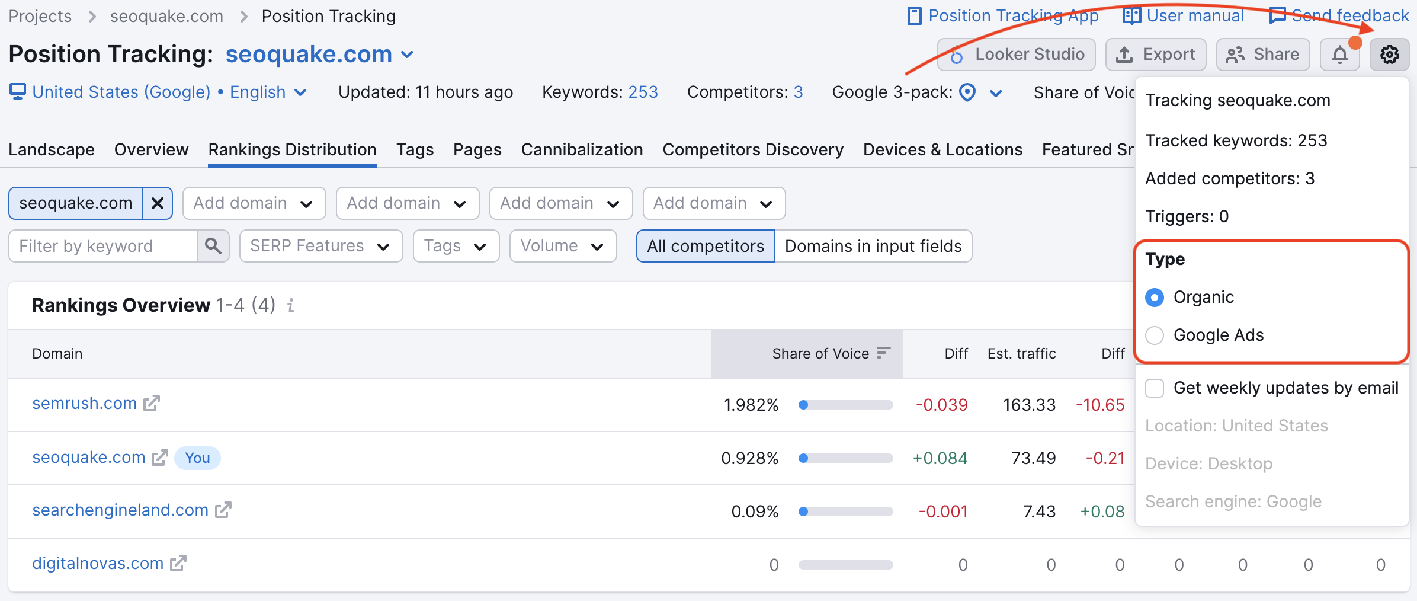Select All competitors toggle

[x=706, y=246]
